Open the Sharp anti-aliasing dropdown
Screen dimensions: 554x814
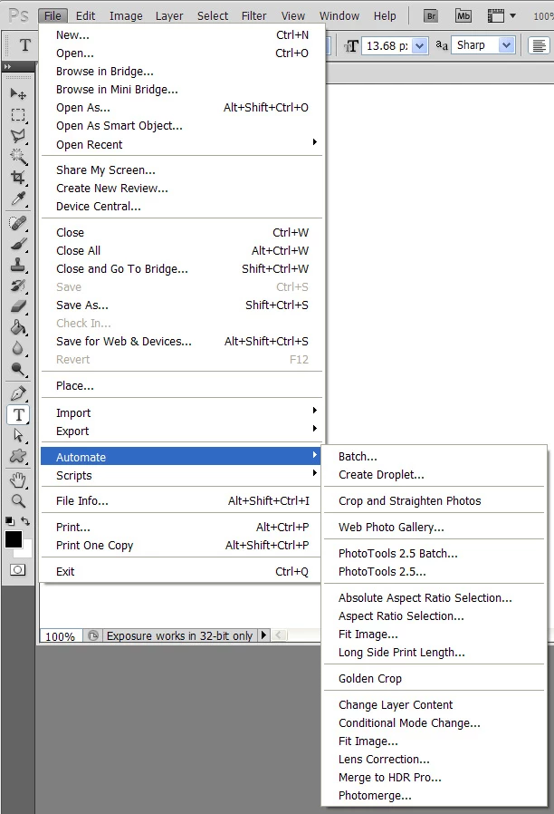pos(506,45)
